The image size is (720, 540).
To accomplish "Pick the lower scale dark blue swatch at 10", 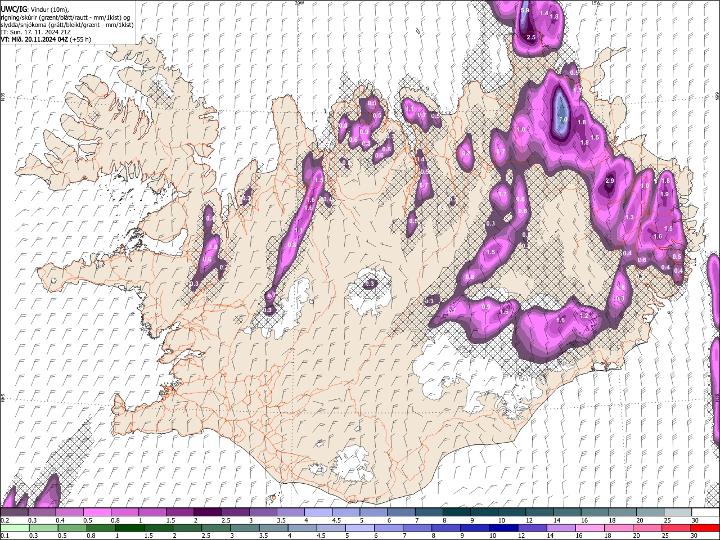I will (x=503, y=528).
